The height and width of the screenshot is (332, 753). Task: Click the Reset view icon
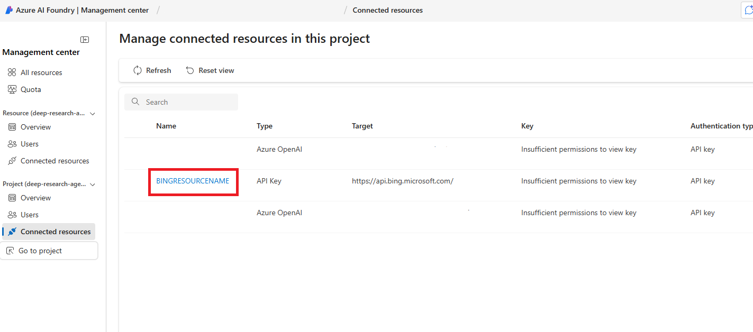click(x=190, y=70)
